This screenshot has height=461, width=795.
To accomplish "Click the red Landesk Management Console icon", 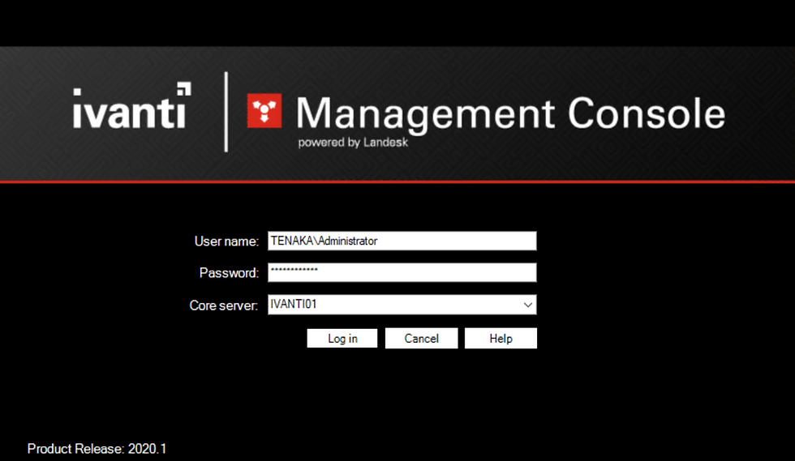I will [x=264, y=111].
